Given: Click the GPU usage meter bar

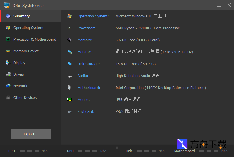Looking at the screenshot, I should (x=87, y=151).
